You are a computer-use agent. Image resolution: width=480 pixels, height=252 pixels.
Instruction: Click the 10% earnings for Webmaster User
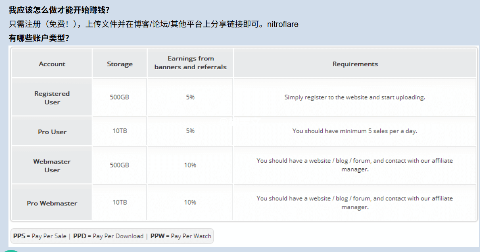(x=190, y=165)
